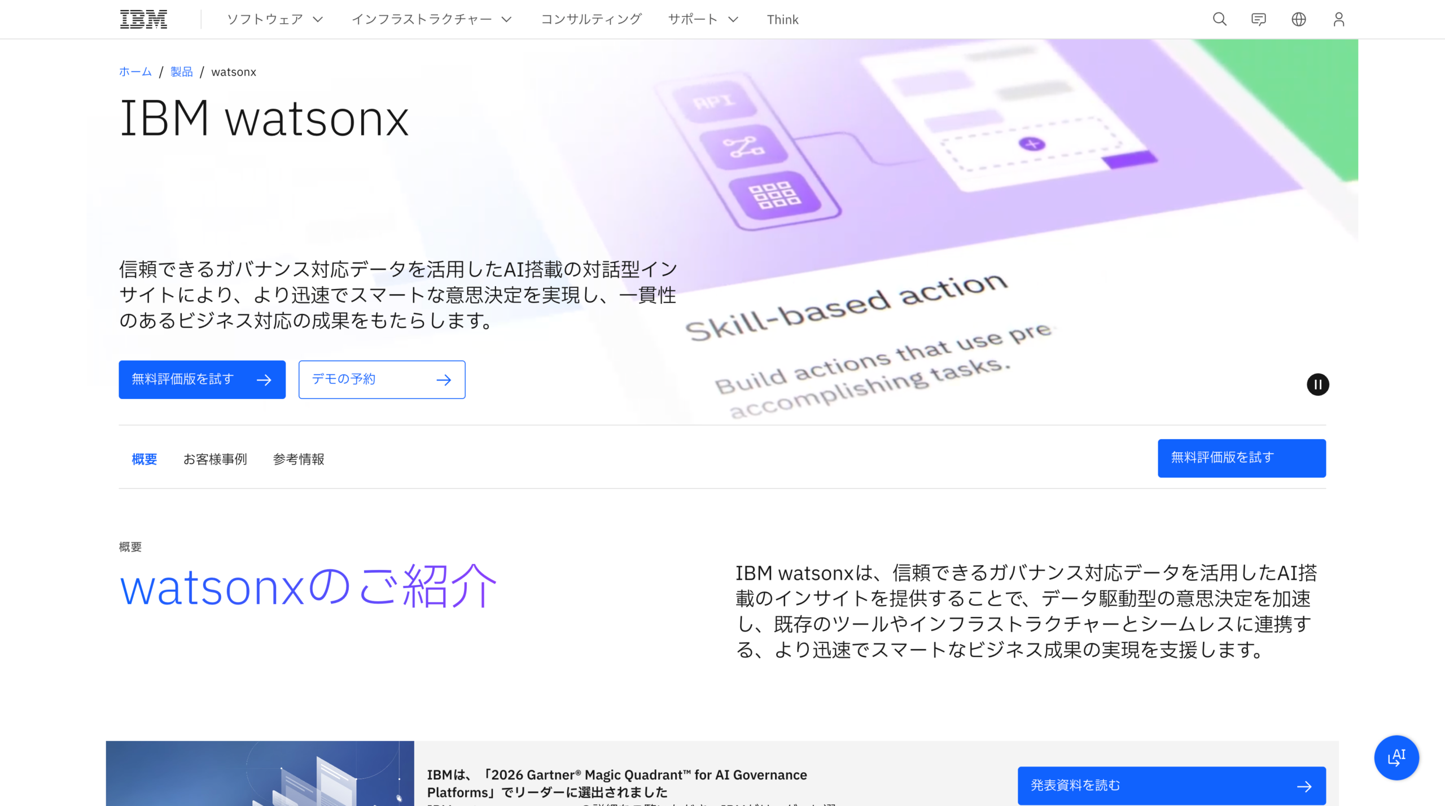The height and width of the screenshot is (806, 1445).
Task: Click the Gartner Magic Quadrant banner text
Action: click(617, 783)
